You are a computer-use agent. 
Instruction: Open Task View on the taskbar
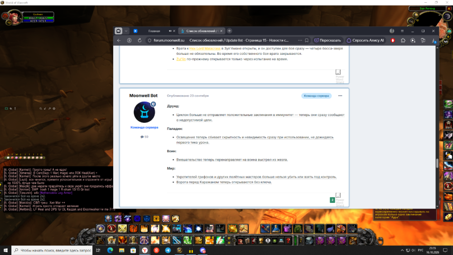(x=98, y=250)
